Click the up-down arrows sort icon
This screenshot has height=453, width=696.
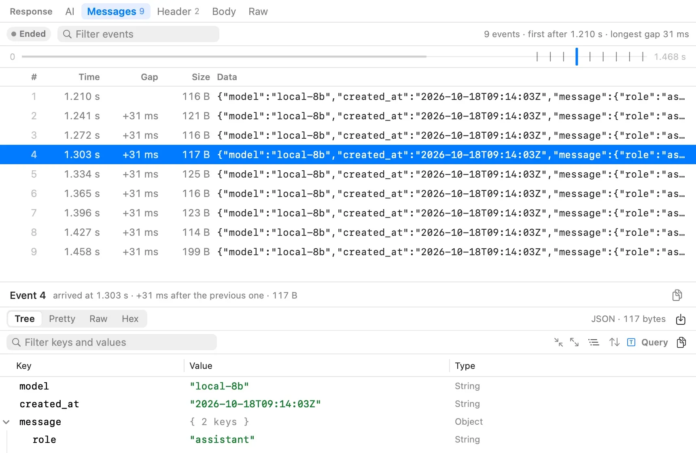coord(614,342)
